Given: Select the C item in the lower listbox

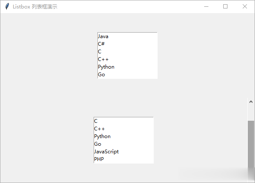Looking at the screenshot, I should click(x=124, y=121).
